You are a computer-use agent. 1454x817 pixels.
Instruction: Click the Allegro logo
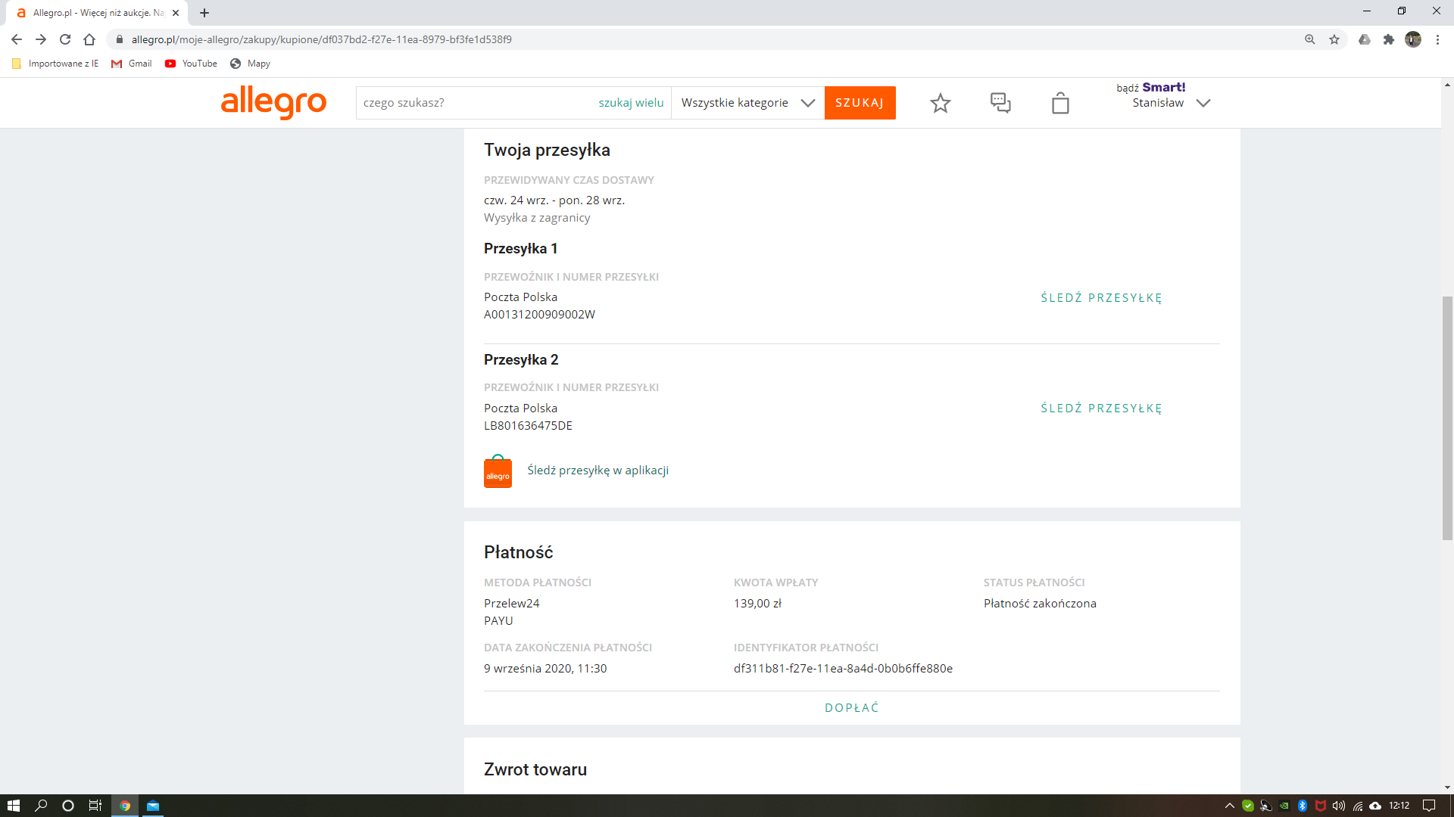[273, 102]
